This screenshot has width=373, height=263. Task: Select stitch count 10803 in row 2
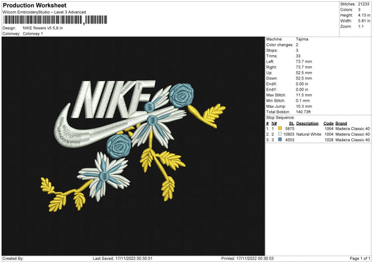pos(289,134)
